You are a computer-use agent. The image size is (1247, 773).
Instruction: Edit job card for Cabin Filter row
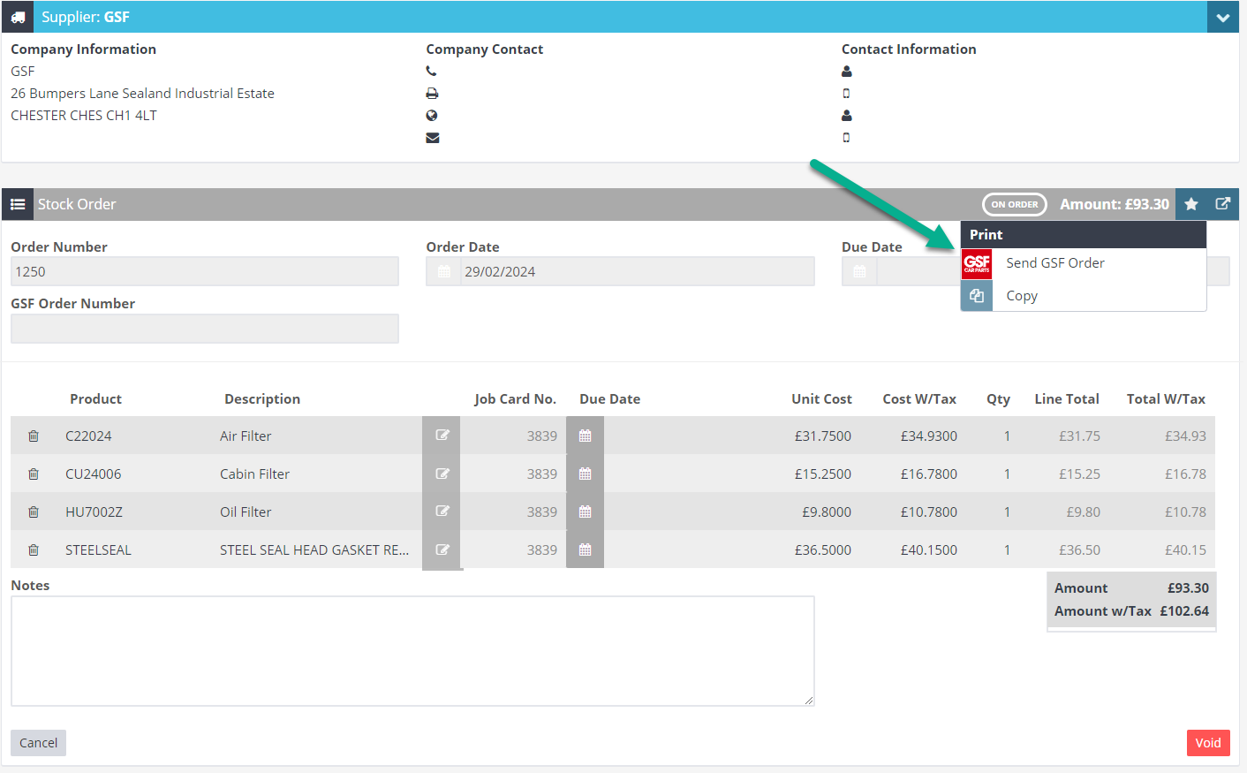pos(442,474)
